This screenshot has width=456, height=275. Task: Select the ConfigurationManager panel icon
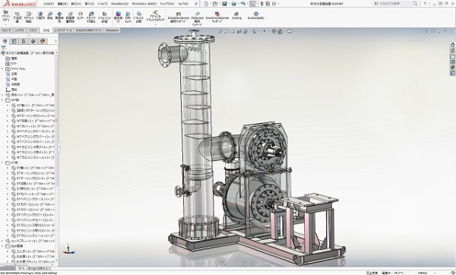point(24,41)
